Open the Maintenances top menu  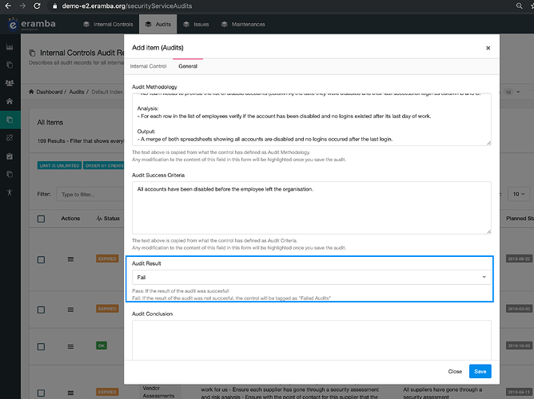pyautogui.click(x=243, y=24)
